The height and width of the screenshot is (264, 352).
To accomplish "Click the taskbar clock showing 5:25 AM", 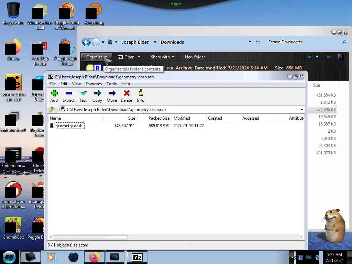I will [334, 257].
